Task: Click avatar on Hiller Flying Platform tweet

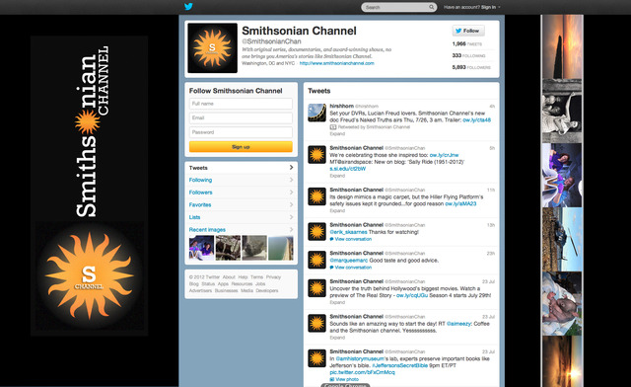Action: pos(316,196)
